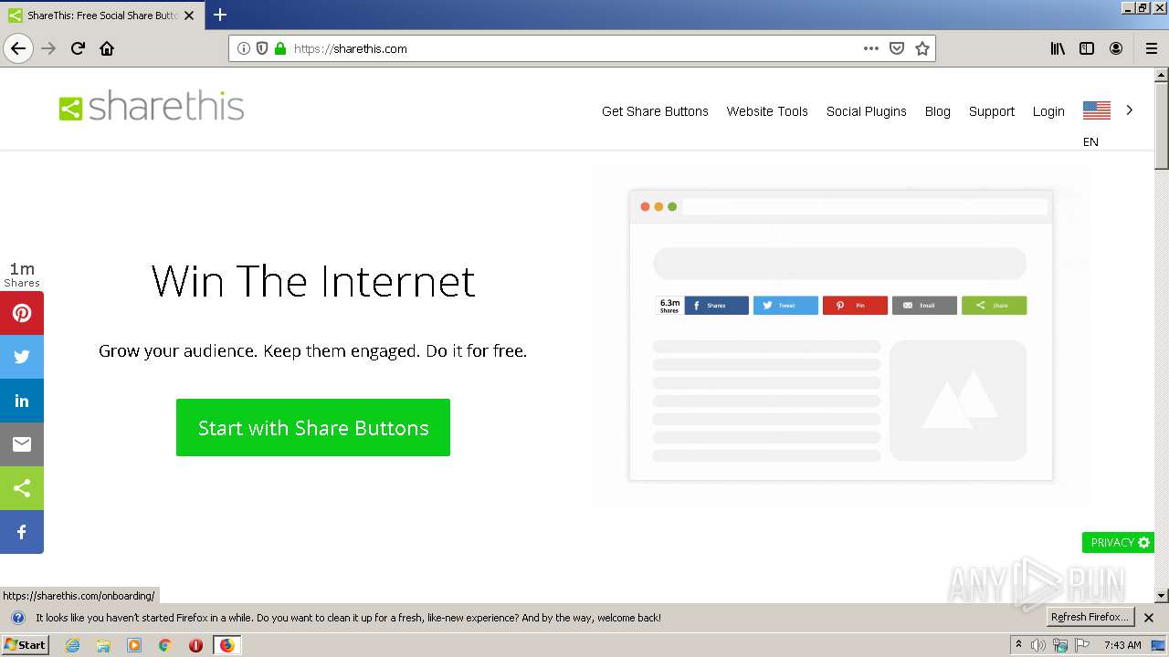This screenshot has width=1169, height=657.
Task: Click the Tweet demo button in illustration
Action: (785, 306)
